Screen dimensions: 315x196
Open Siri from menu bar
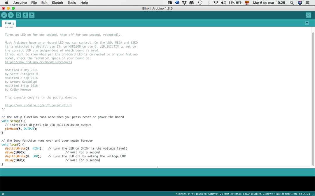[x=300, y=3]
